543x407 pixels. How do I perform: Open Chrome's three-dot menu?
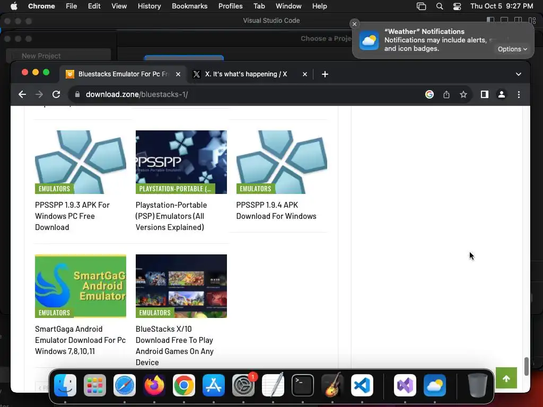click(519, 94)
